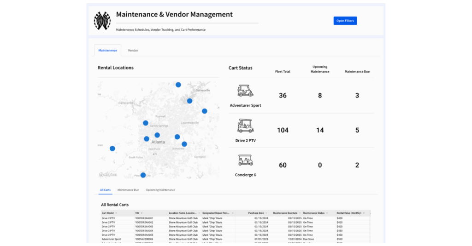Open the VIN column dropdown arrow
Image resolution: width=472 pixels, height=246 pixels.
[x=142, y=213]
